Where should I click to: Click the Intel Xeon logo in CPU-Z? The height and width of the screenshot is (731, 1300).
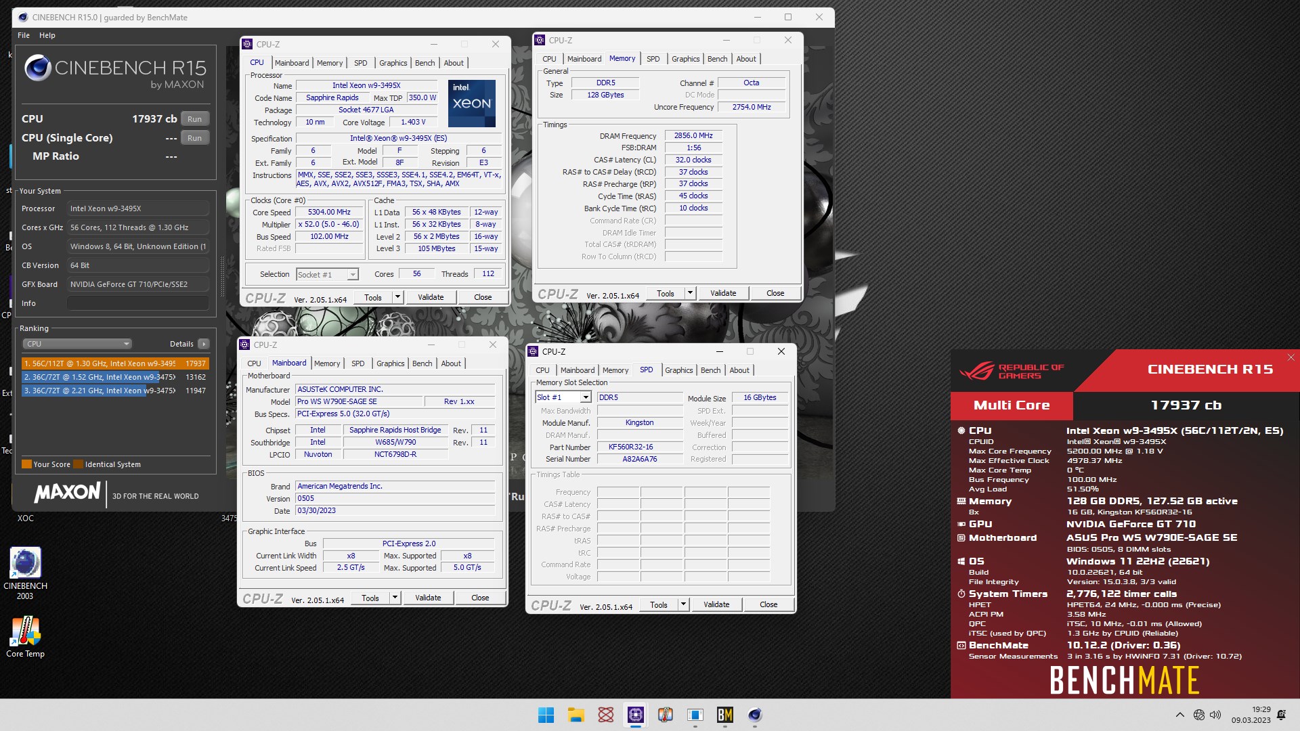click(x=471, y=103)
